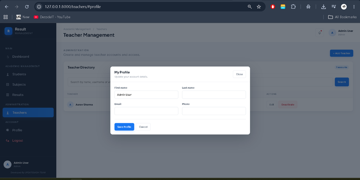
Task: Open the All Bookmarks folder
Action: click(x=342, y=17)
